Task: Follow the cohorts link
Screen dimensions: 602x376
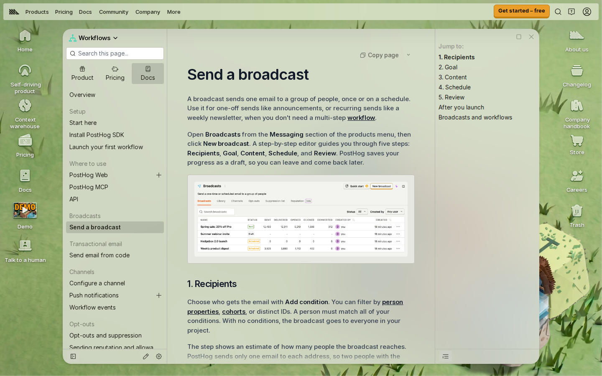Action: click(234, 312)
